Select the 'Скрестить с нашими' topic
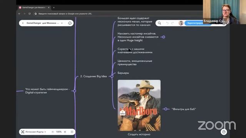246x138 pixels. click(x=135, y=51)
